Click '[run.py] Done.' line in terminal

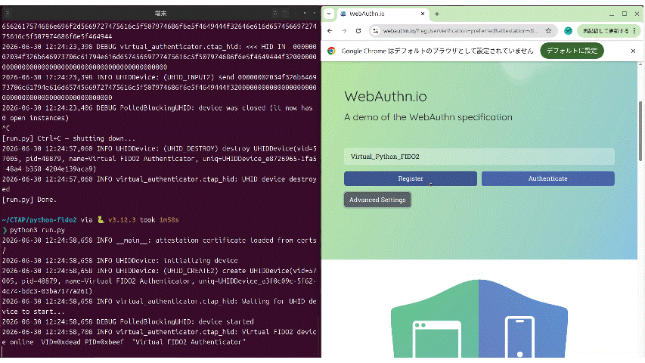[x=29, y=200]
